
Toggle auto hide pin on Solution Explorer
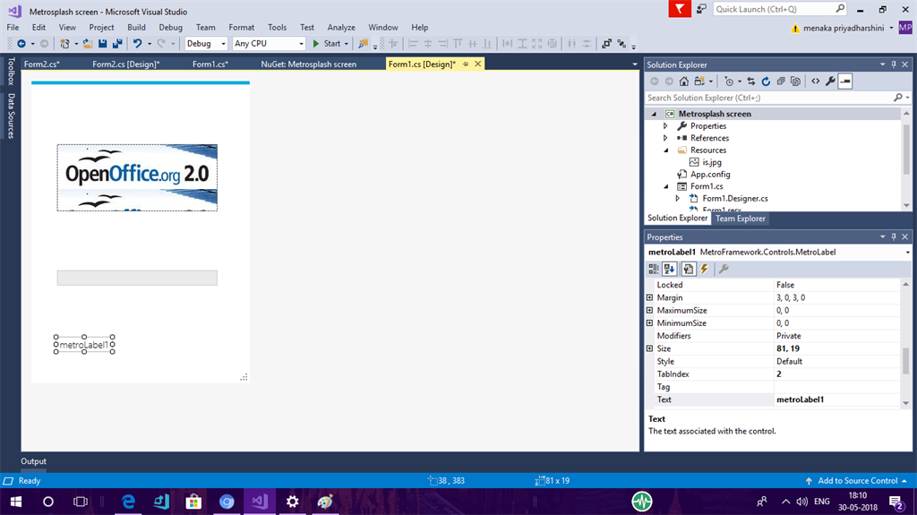point(894,64)
